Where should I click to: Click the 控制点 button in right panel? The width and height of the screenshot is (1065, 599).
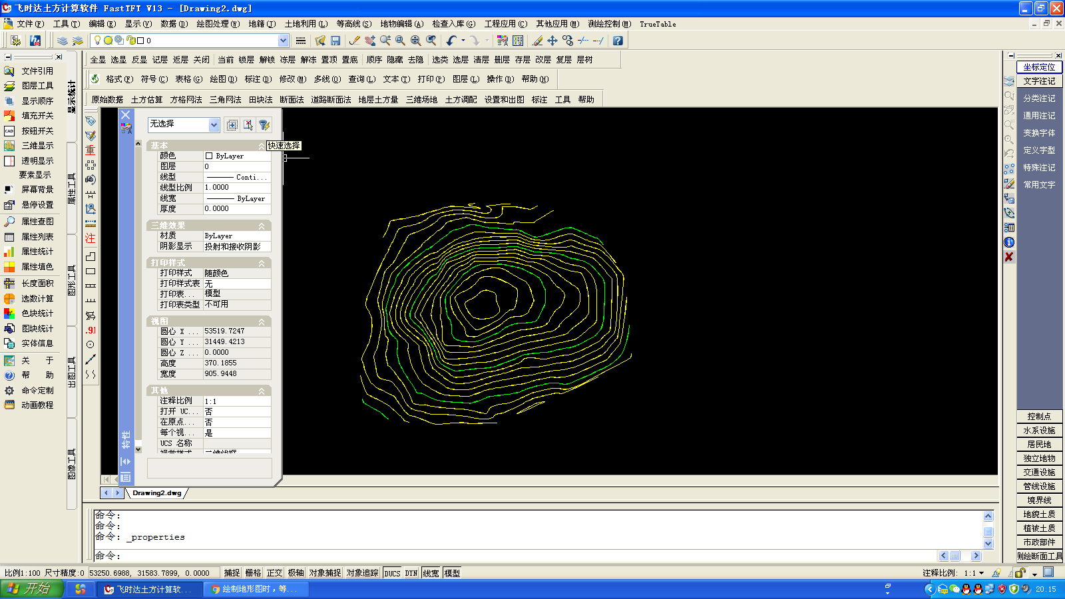tap(1039, 417)
